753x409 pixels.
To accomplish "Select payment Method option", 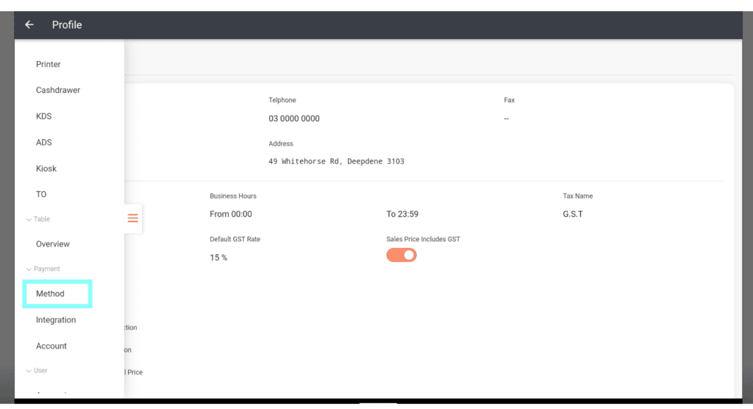I will [51, 294].
